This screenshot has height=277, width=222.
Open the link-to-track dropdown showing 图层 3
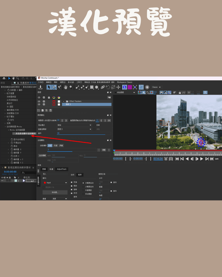(x=74, y=129)
